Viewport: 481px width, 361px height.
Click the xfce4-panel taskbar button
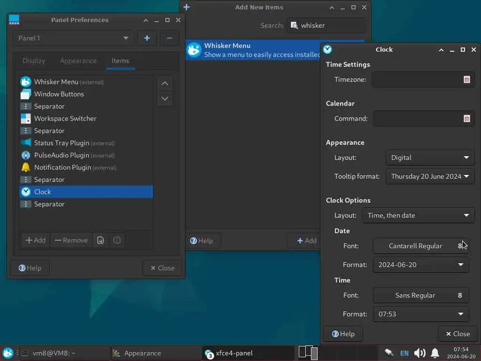point(248,353)
